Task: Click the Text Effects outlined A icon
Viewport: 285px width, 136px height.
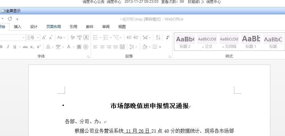Action: (48, 47)
